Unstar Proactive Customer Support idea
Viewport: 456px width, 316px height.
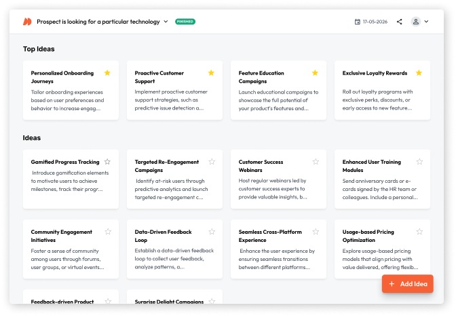click(x=211, y=73)
